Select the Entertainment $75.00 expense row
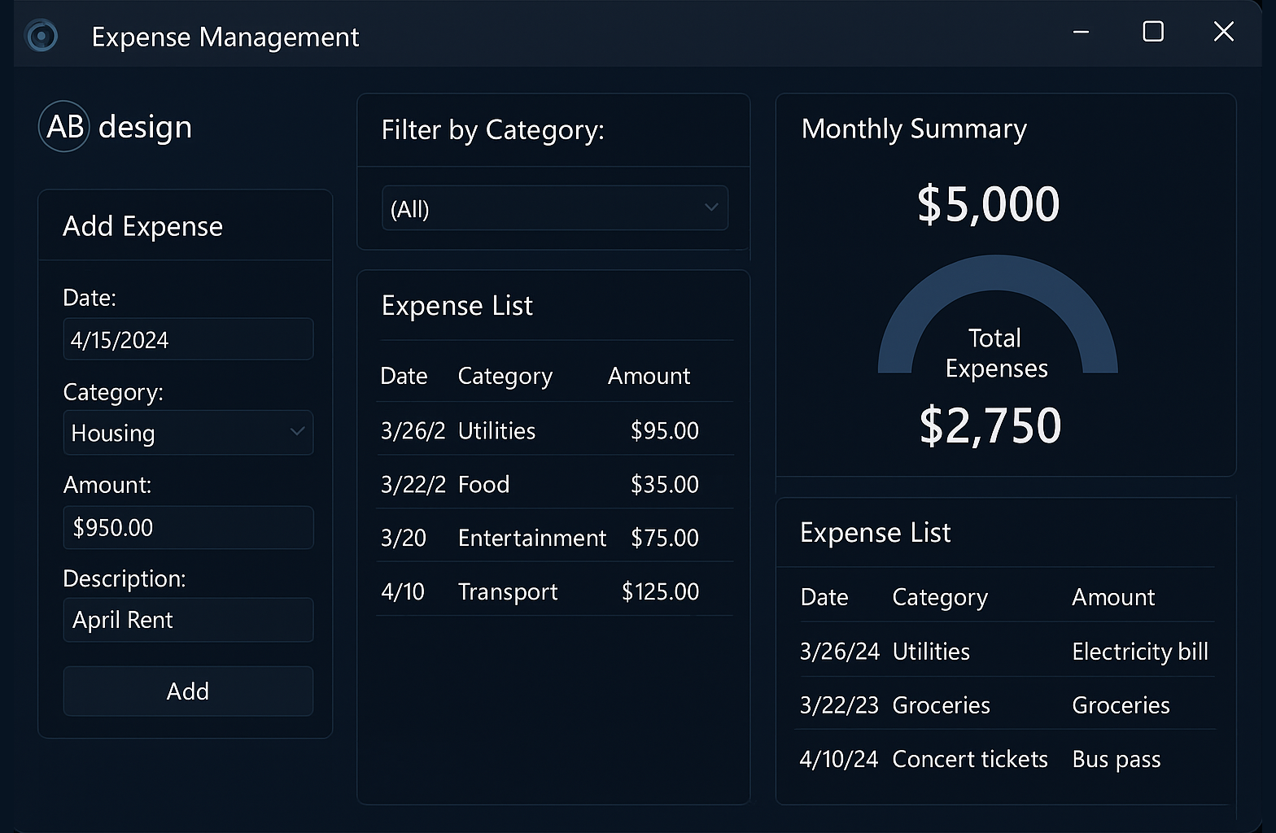Viewport: 1276px width, 833px height. click(554, 538)
